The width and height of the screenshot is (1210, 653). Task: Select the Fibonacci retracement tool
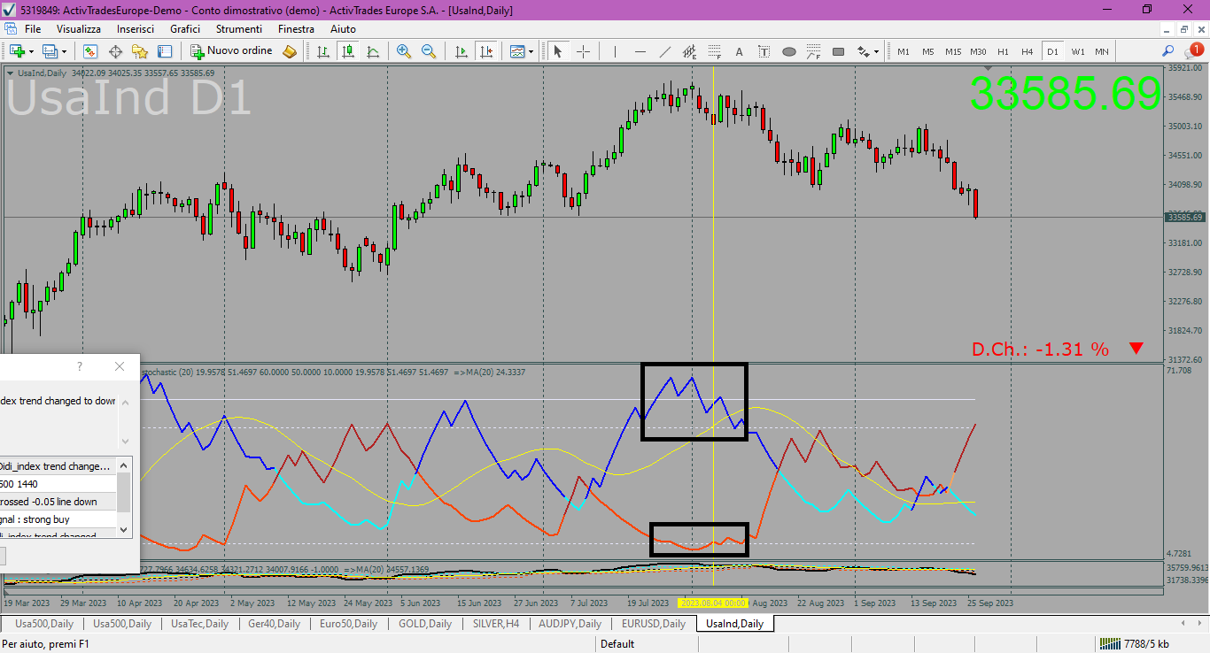point(714,51)
